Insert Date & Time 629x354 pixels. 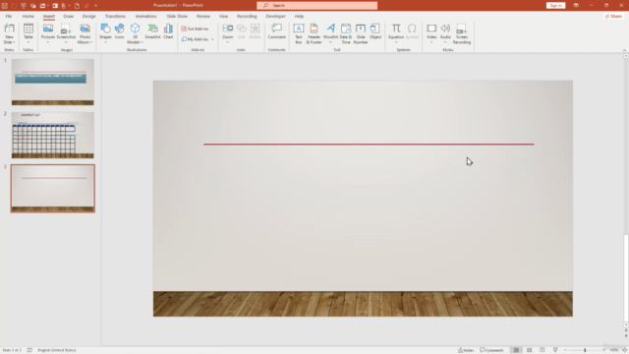(346, 33)
